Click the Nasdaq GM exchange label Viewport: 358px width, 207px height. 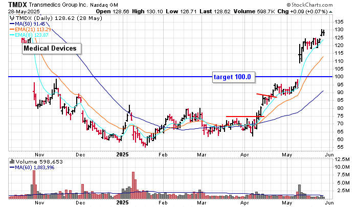click(x=104, y=5)
